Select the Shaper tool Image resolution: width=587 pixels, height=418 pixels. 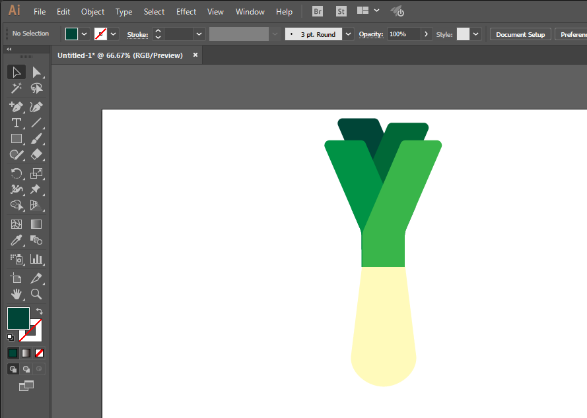[17, 155]
